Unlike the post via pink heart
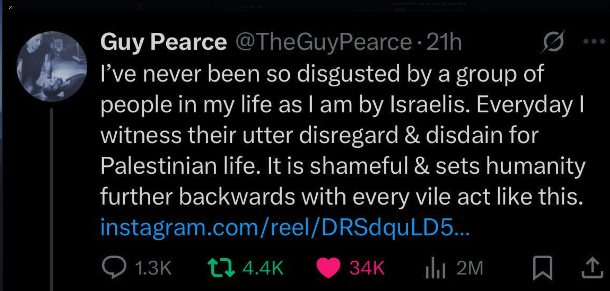Screen dimensions: 610x291 (x=328, y=267)
